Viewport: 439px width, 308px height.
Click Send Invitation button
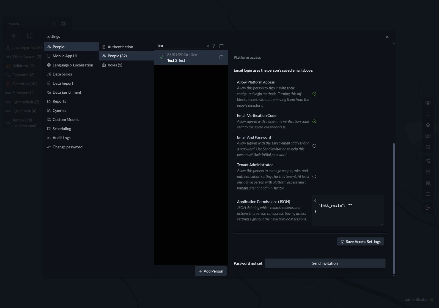tap(325, 263)
